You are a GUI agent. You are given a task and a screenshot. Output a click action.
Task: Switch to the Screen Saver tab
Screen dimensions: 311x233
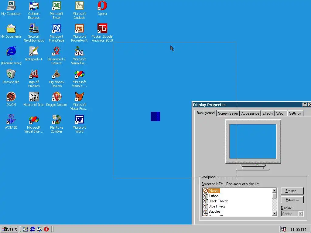(x=228, y=113)
